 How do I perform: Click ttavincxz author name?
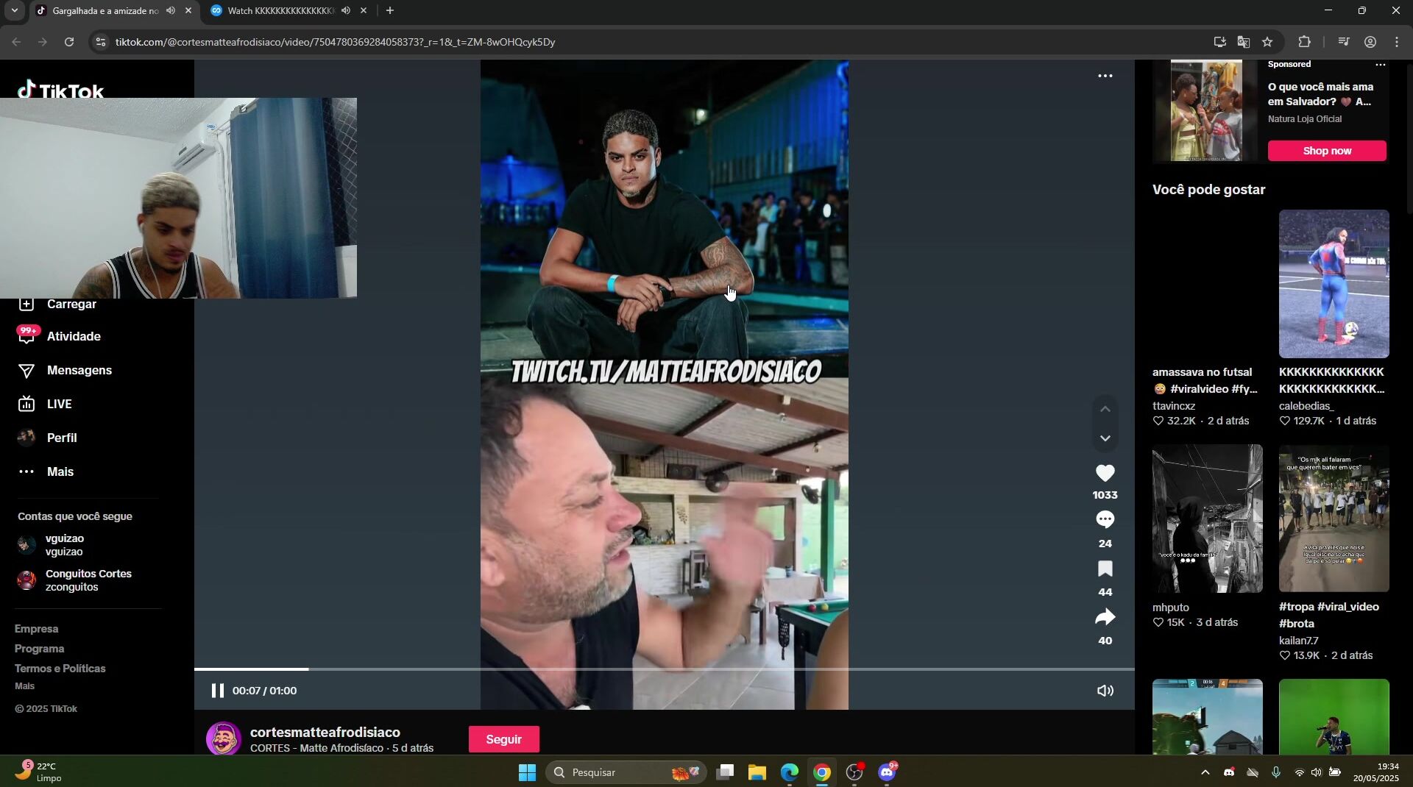click(1173, 406)
